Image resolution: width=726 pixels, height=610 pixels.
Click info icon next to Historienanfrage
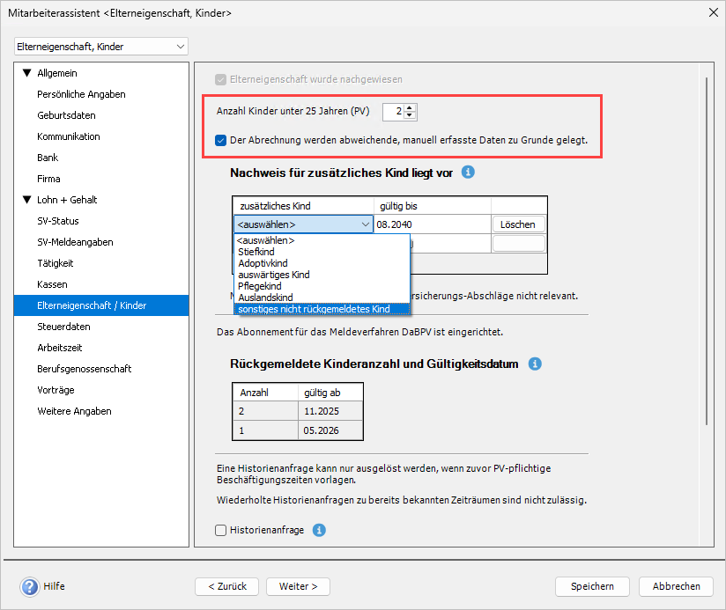[x=320, y=530]
